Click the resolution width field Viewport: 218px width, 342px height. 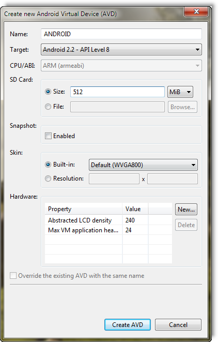coord(114,179)
